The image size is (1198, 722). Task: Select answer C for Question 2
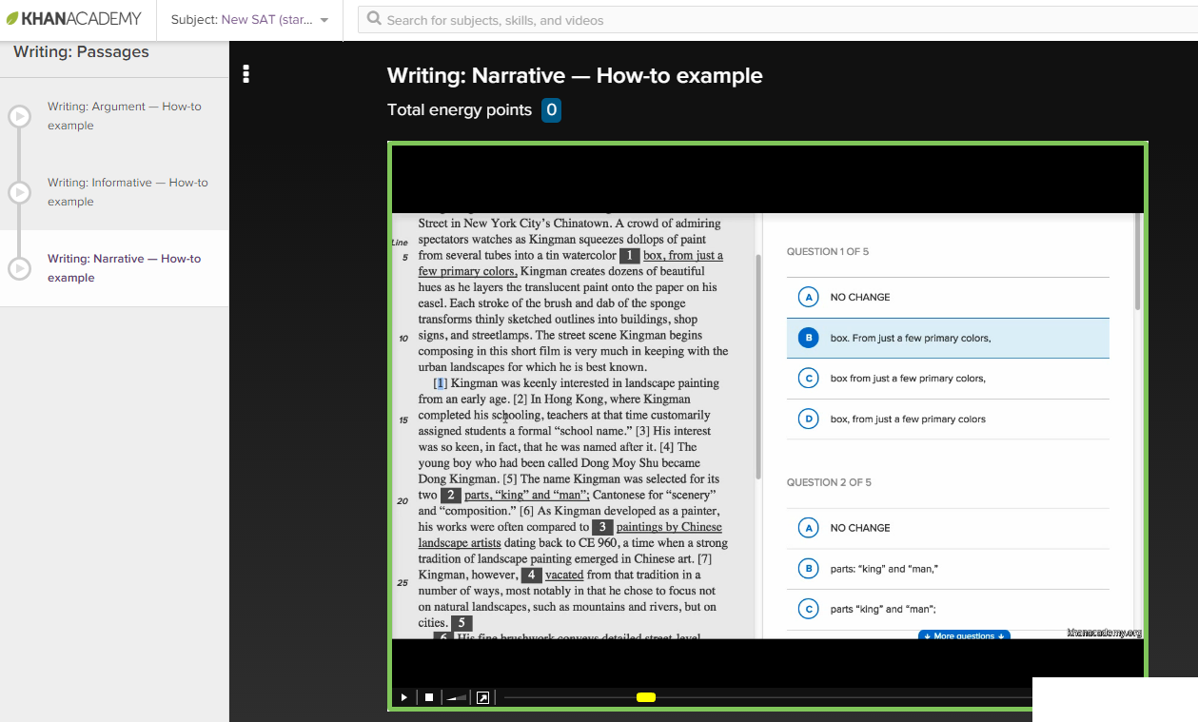[948, 610]
